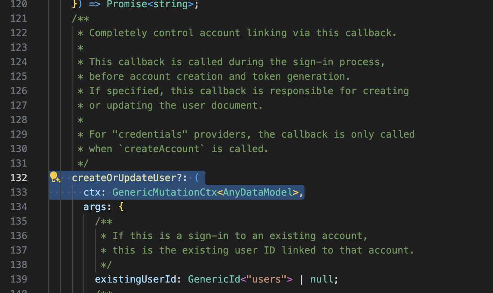Select line number 132 in the gutter
This screenshot has height=293, width=493.
(x=19, y=177)
